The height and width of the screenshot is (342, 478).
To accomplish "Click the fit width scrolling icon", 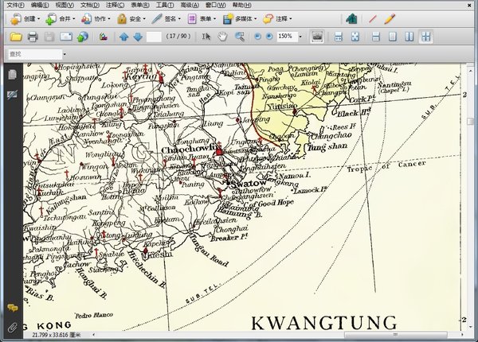I will coord(339,37).
